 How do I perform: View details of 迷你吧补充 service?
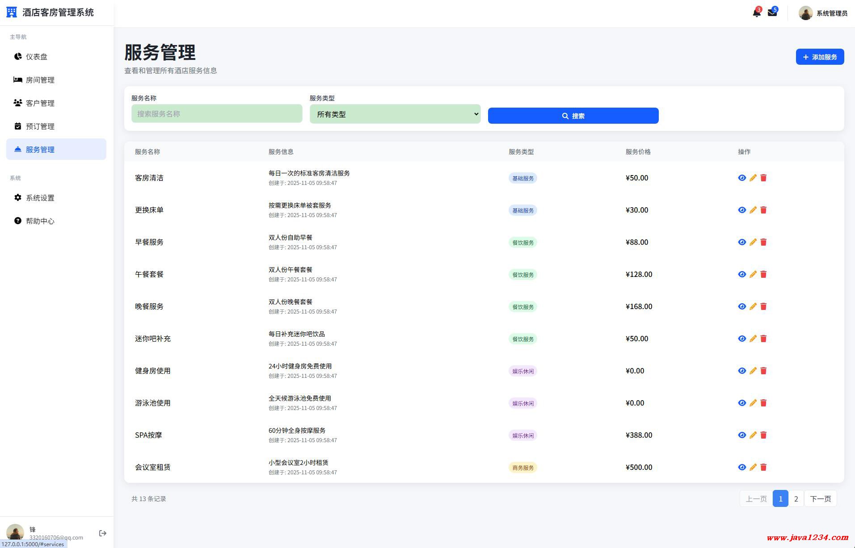click(x=742, y=339)
